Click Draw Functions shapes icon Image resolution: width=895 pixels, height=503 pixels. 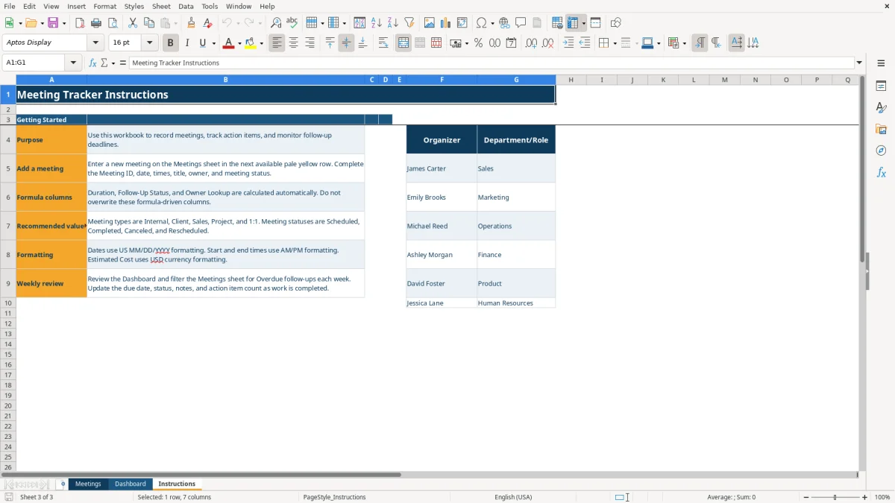616,23
